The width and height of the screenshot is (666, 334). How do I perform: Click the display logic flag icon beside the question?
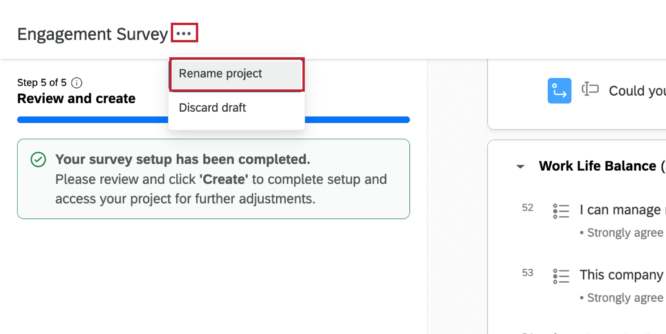pyautogui.click(x=590, y=89)
